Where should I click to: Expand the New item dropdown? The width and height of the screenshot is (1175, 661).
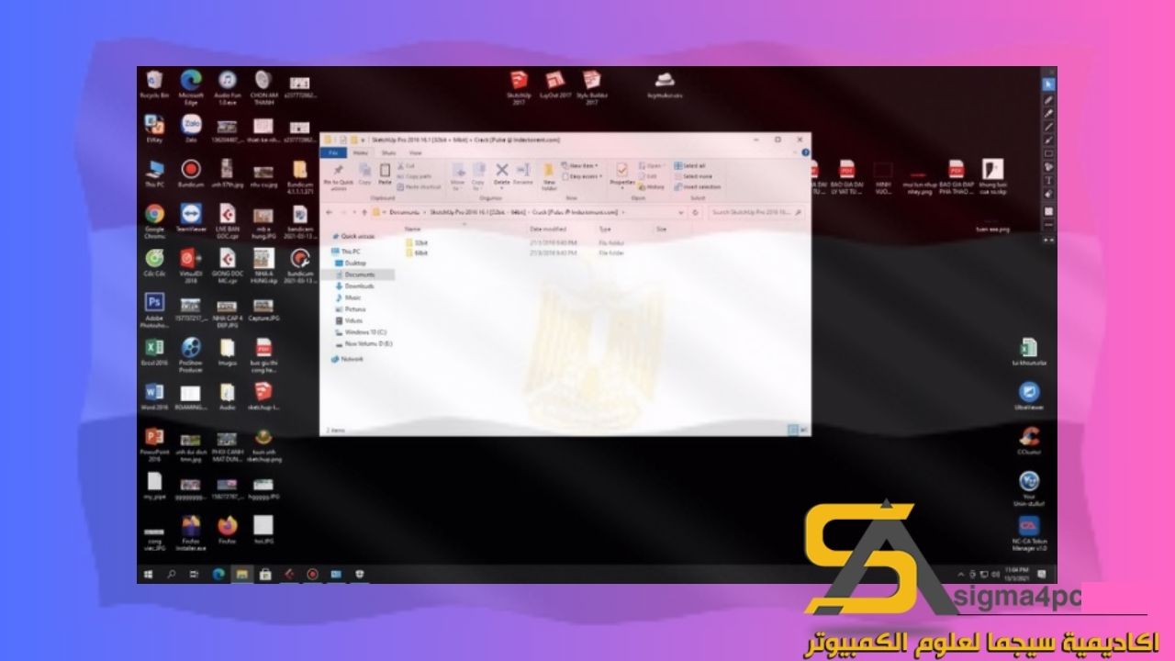[582, 166]
